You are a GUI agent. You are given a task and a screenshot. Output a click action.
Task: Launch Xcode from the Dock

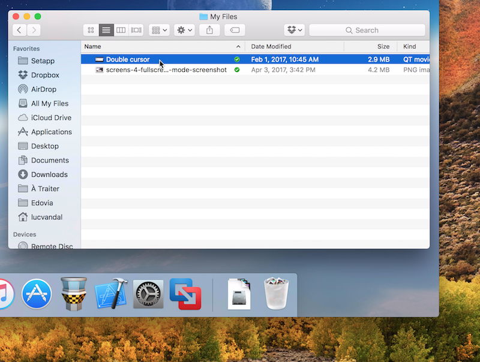coord(111,294)
